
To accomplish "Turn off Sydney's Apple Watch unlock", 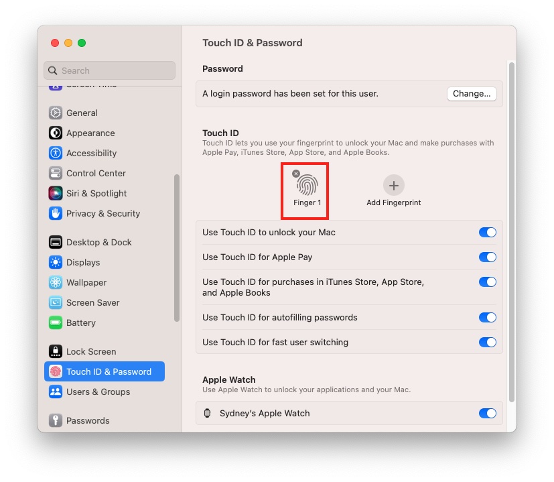I will (x=487, y=413).
